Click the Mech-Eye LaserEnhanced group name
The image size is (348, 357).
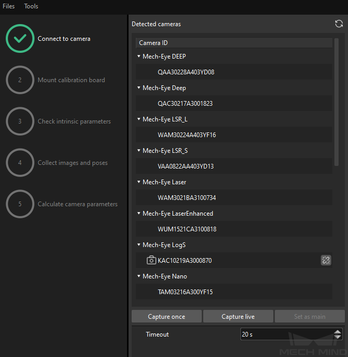178,214
